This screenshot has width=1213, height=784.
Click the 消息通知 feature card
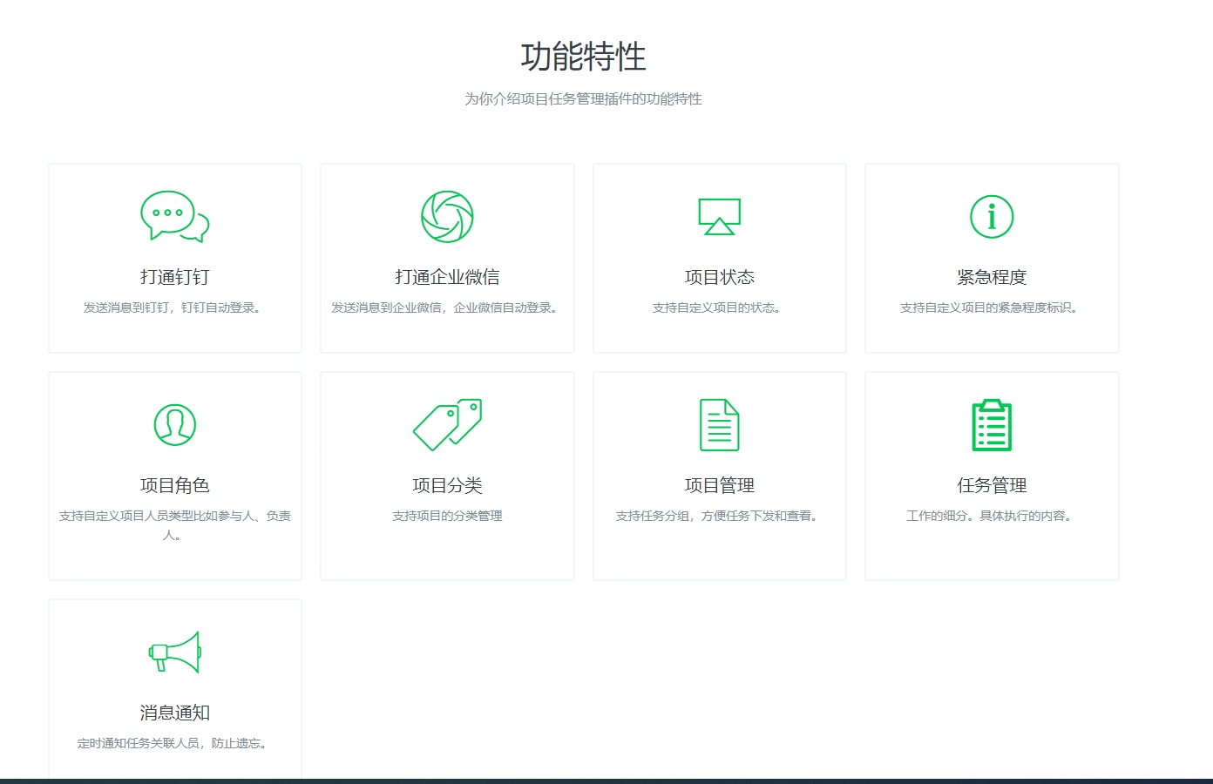point(175,688)
